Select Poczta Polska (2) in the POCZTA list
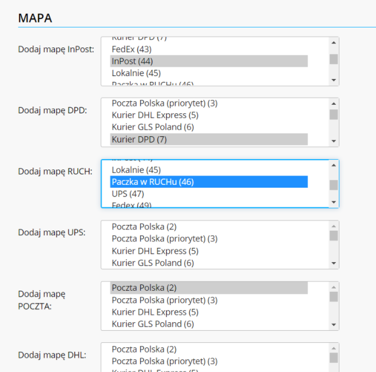Viewport: 376px width, 372px height. tap(209, 288)
